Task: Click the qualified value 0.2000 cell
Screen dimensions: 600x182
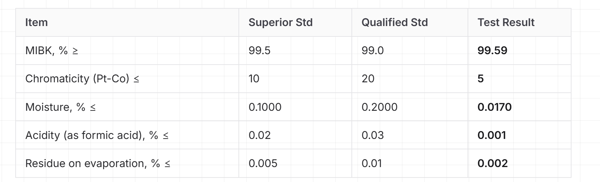Action: coord(410,107)
